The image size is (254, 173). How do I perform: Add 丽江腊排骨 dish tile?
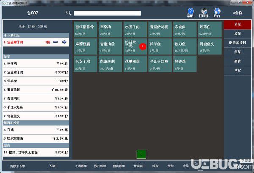point(86,30)
